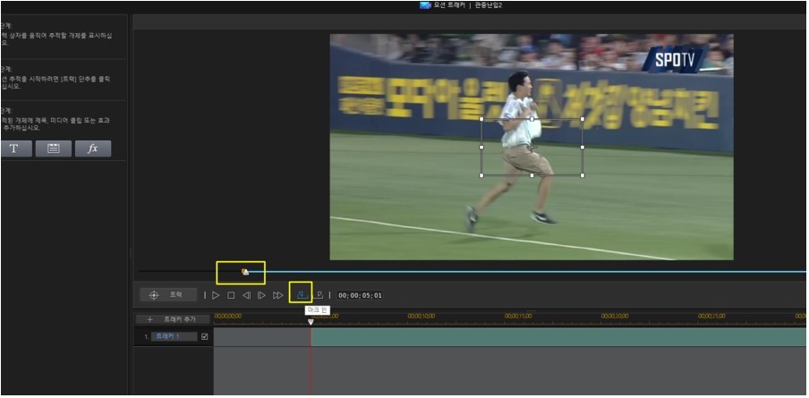Click 트래커 추가 to add a tracker
Viewport: 809px width, 398px height.
[x=173, y=319]
